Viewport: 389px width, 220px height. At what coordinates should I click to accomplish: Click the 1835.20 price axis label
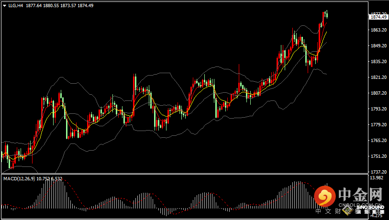click(378, 62)
